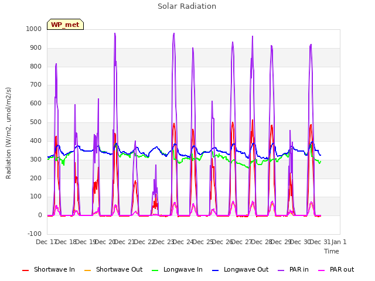Click the -100 y-axis tick label

(x=35, y=234)
